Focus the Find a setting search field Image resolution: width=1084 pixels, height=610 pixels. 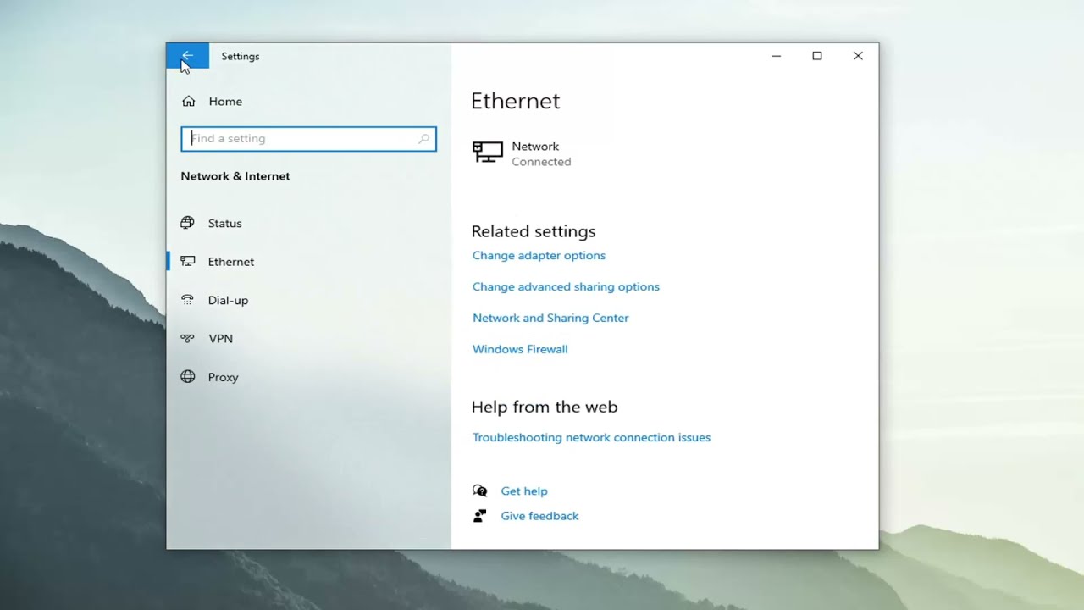301,139
